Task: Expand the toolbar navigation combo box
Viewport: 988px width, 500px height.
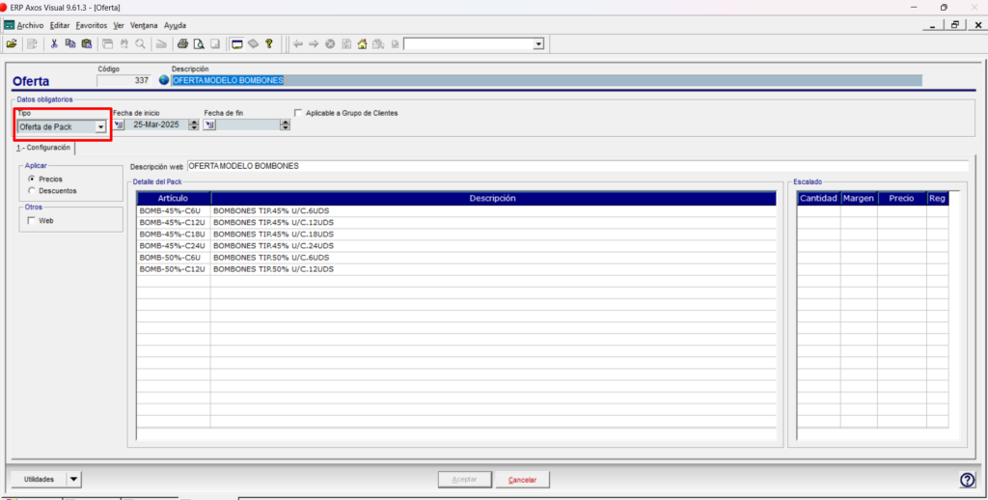Action: tap(538, 44)
